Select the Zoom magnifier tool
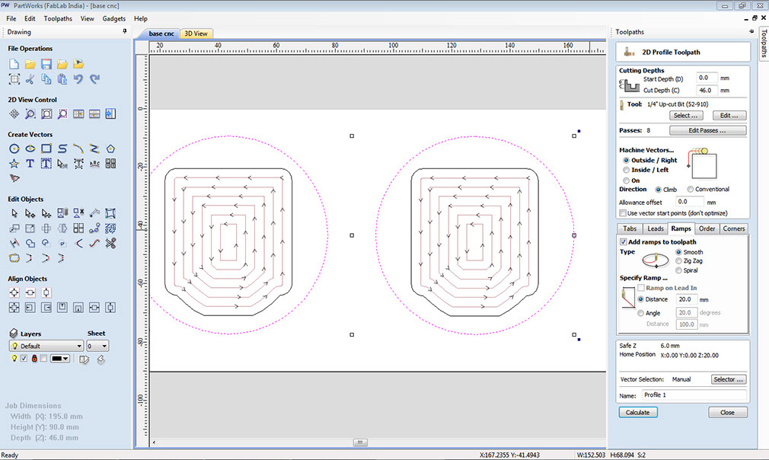 (30, 113)
